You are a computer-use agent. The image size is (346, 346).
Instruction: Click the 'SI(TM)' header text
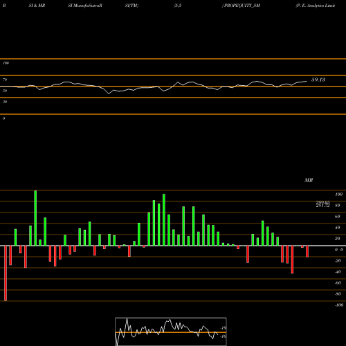coord(131,6)
